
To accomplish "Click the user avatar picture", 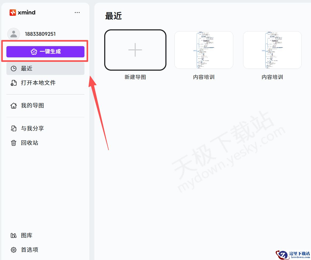I will point(13,34).
